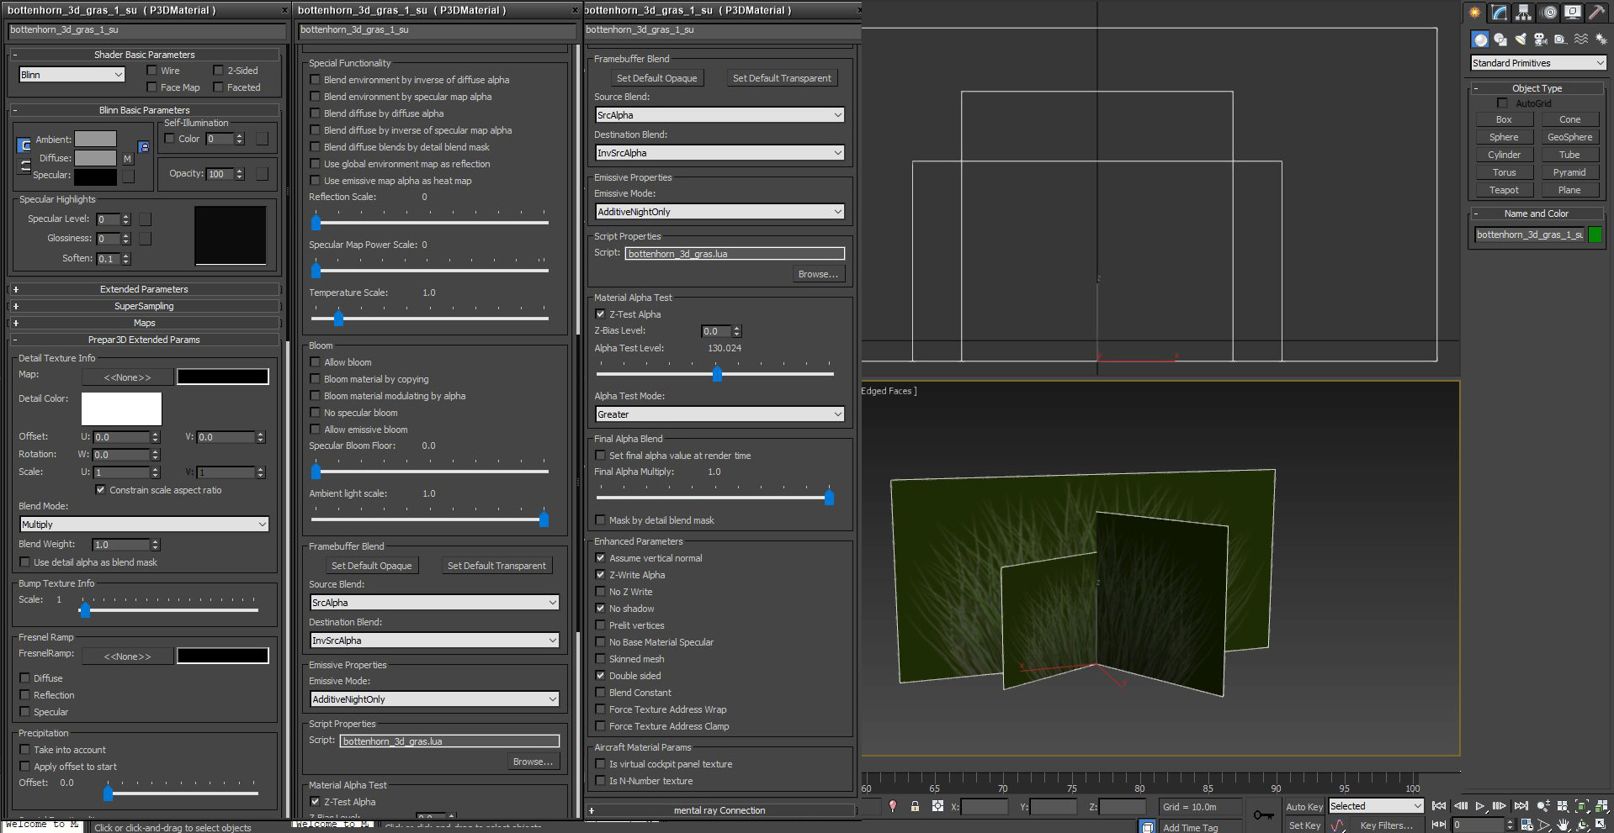Screen dimensions: 1614x833
Task: Toggle absolute transform type-in mode icon
Action: 937,806
